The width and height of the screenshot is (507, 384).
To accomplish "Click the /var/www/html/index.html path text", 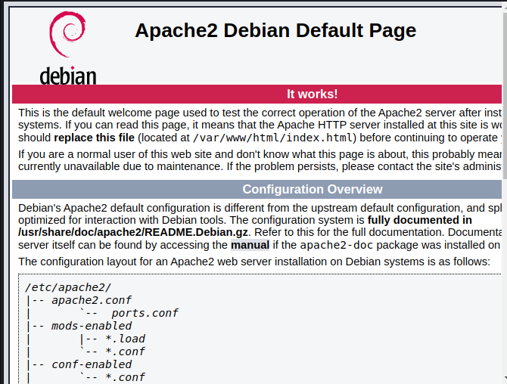I will point(272,138).
